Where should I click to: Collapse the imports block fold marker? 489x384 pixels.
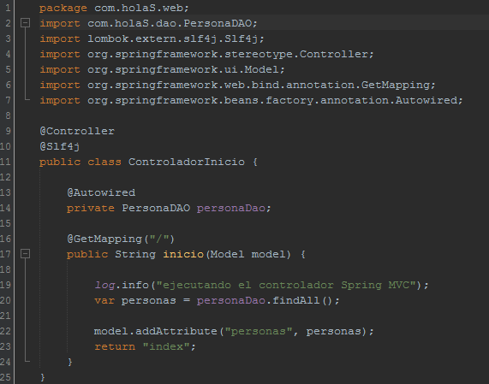click(25, 23)
